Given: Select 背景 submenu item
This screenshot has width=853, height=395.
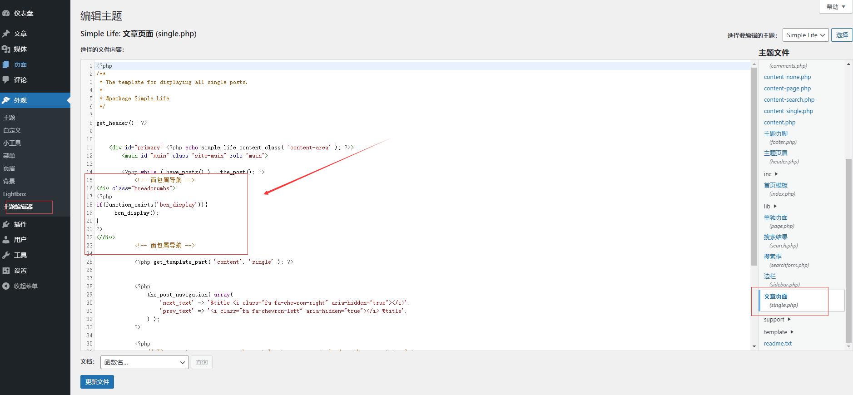Looking at the screenshot, I should click(x=9, y=181).
